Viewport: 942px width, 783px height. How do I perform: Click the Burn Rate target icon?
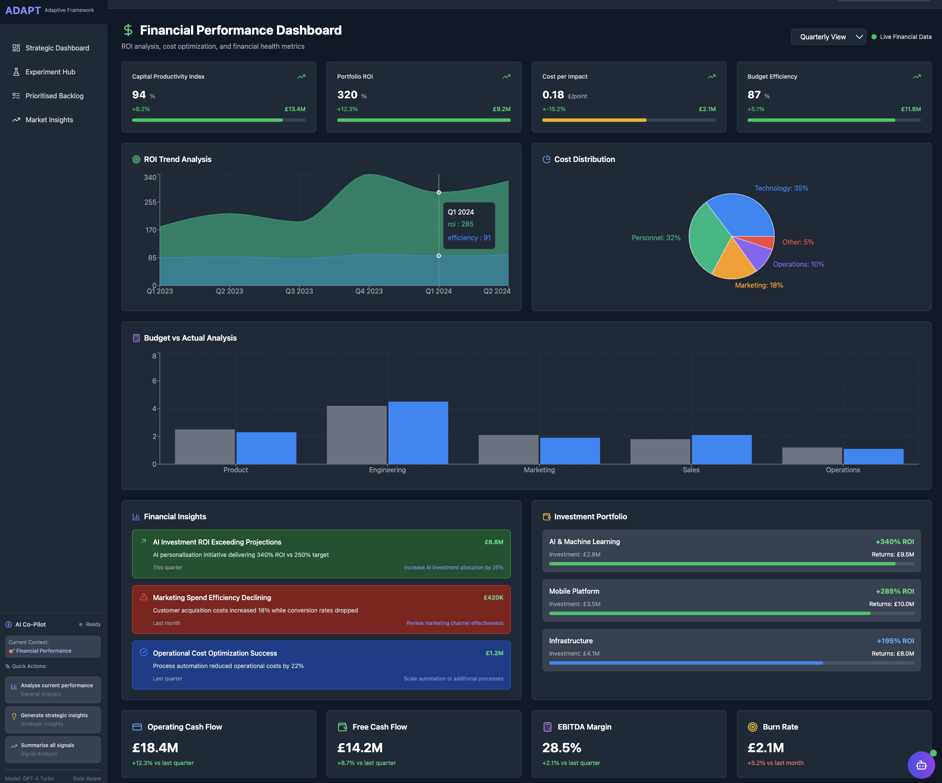coord(753,727)
